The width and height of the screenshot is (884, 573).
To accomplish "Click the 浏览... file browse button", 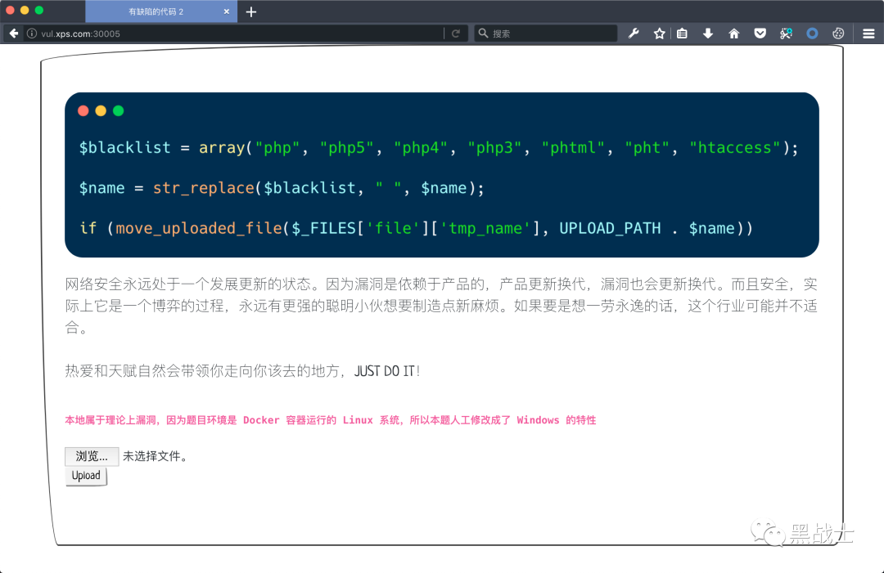I will pyautogui.click(x=92, y=456).
